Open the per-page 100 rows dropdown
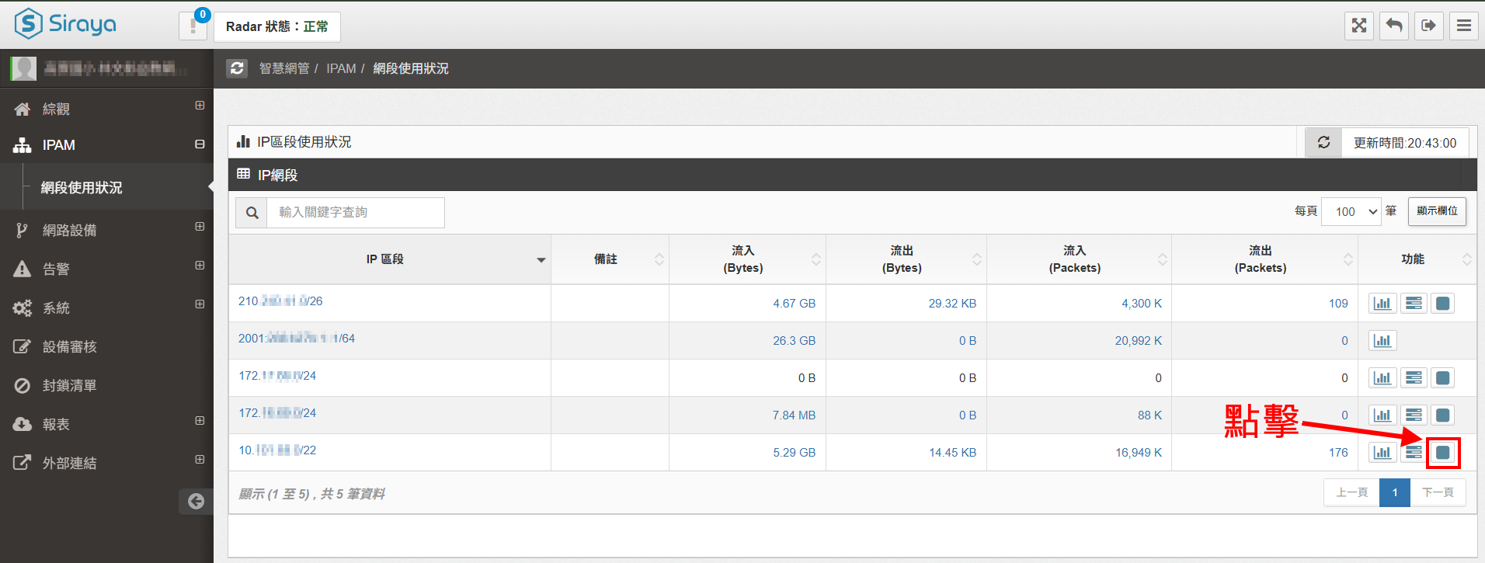Viewport: 1485px width, 563px height. tap(1351, 211)
